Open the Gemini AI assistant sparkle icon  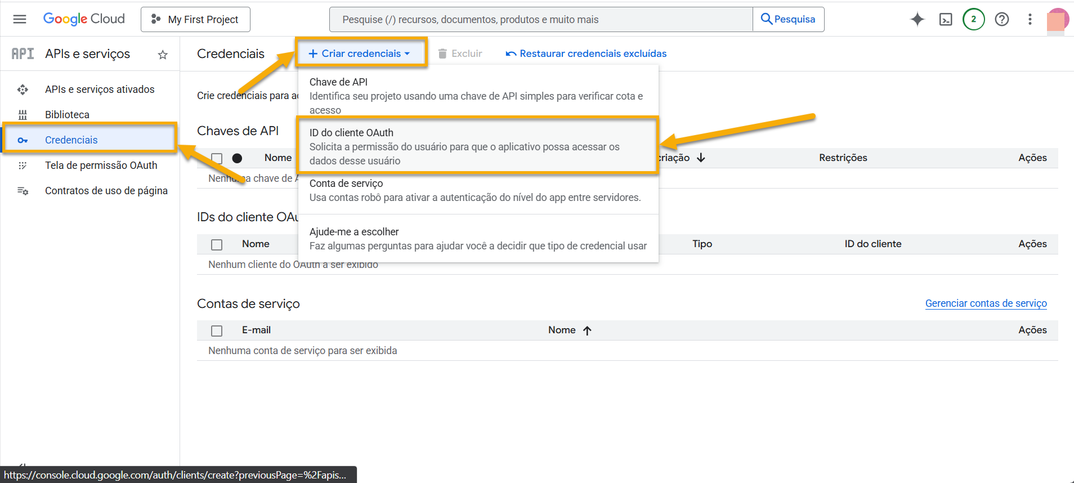[x=918, y=19]
